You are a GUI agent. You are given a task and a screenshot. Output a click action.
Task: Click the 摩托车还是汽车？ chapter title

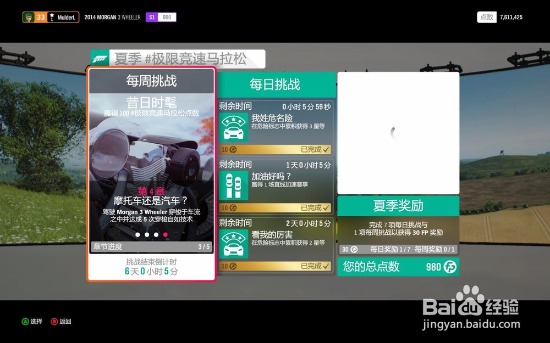pyautogui.click(x=151, y=200)
